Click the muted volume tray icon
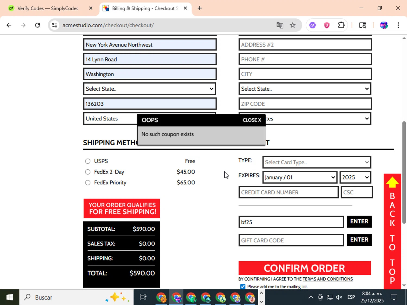 click(339, 297)
